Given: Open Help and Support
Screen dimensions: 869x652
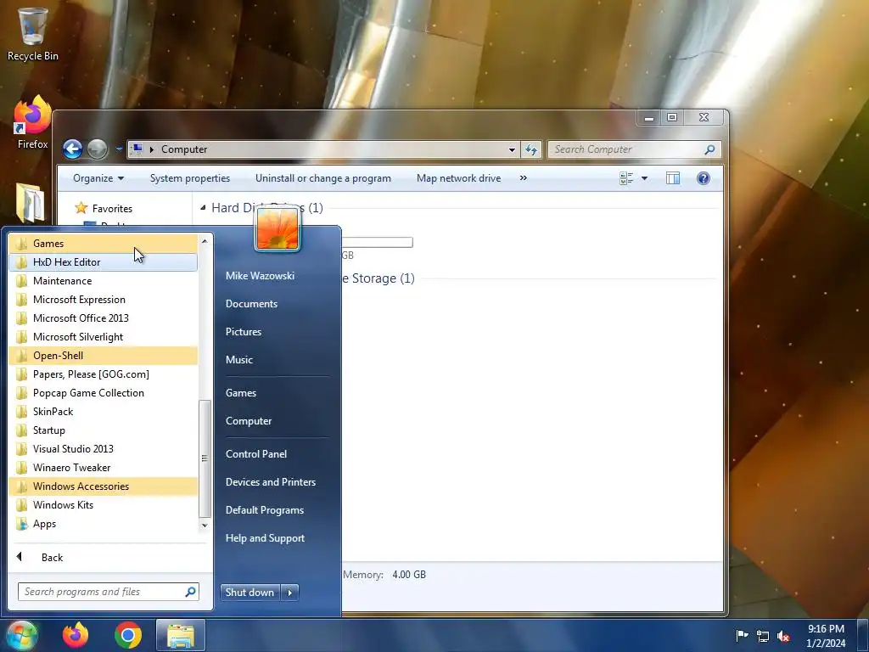Looking at the screenshot, I should point(265,538).
